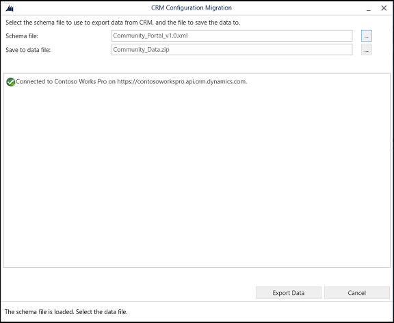Open browse dialog for Save to data file

click(367, 50)
